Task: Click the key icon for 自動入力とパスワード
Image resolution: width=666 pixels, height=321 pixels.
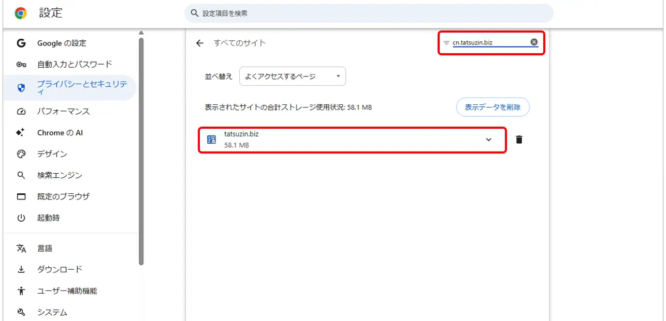Action: (x=21, y=65)
